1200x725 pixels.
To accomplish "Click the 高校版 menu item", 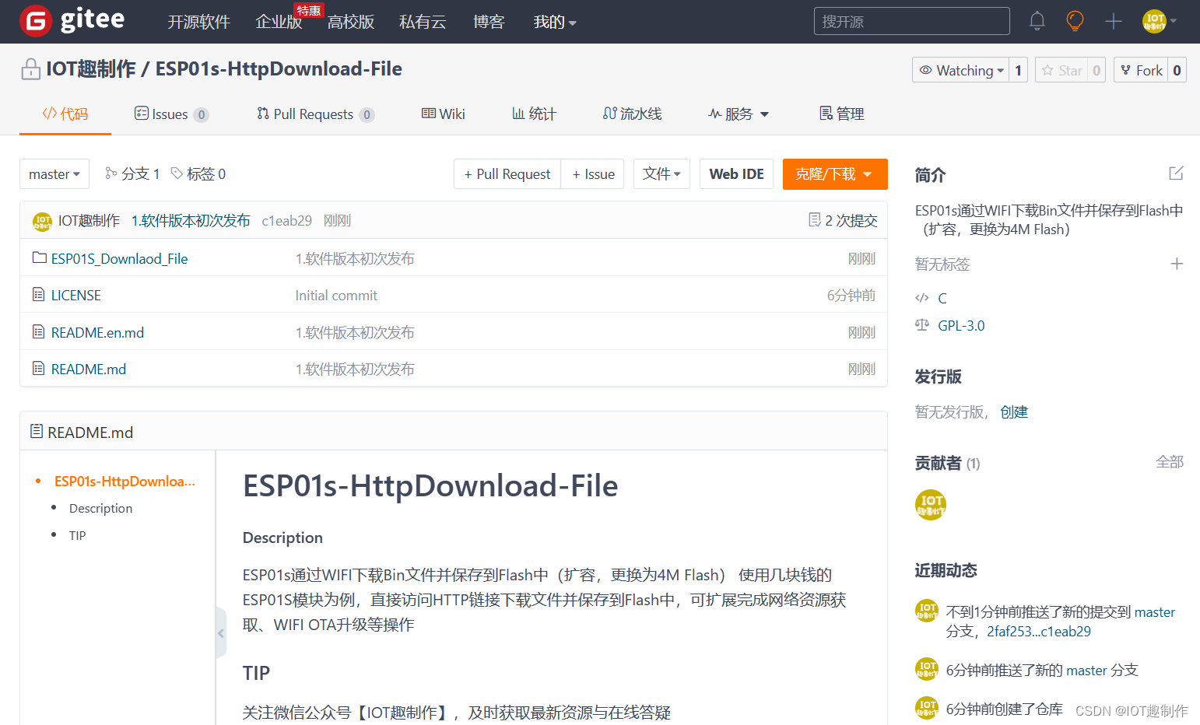I will (351, 22).
